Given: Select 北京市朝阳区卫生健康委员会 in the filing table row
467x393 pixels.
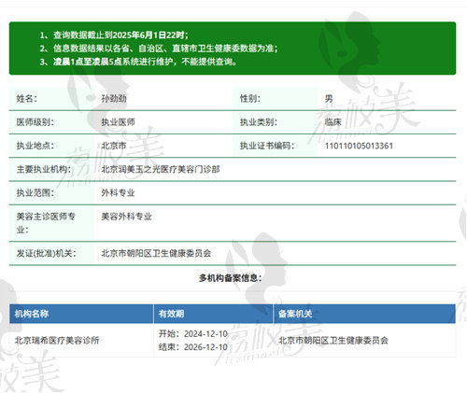Looking at the screenshot, I should 333,340.
